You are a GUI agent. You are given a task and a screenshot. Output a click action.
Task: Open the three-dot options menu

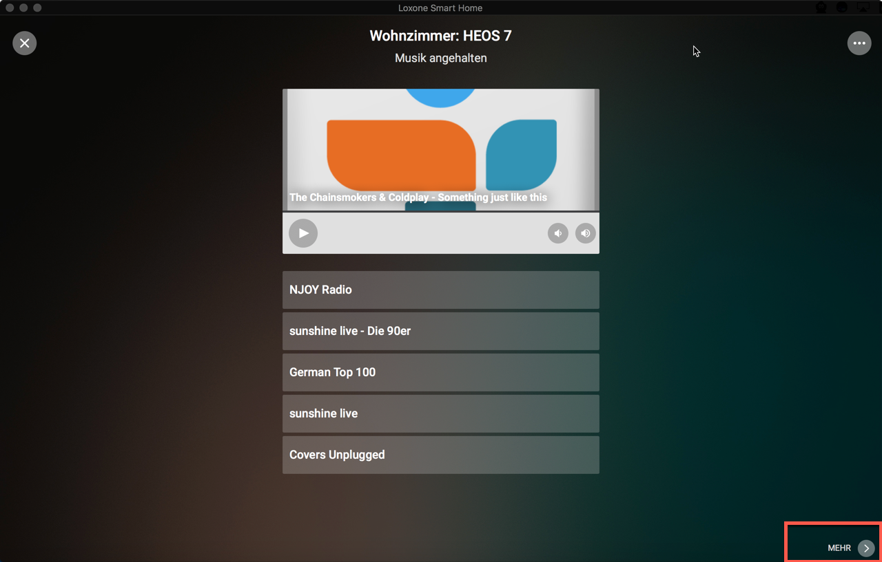click(x=859, y=43)
